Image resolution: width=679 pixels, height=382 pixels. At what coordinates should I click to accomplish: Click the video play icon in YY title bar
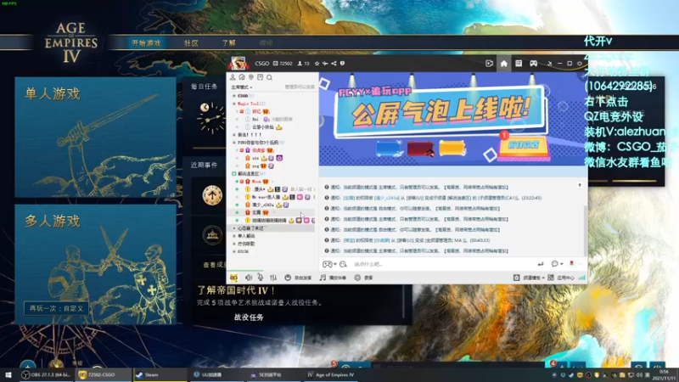point(489,64)
